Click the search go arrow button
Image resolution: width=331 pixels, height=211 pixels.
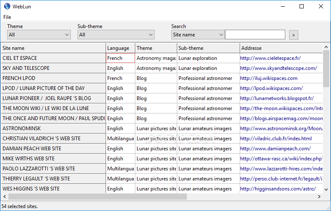pos(293,35)
